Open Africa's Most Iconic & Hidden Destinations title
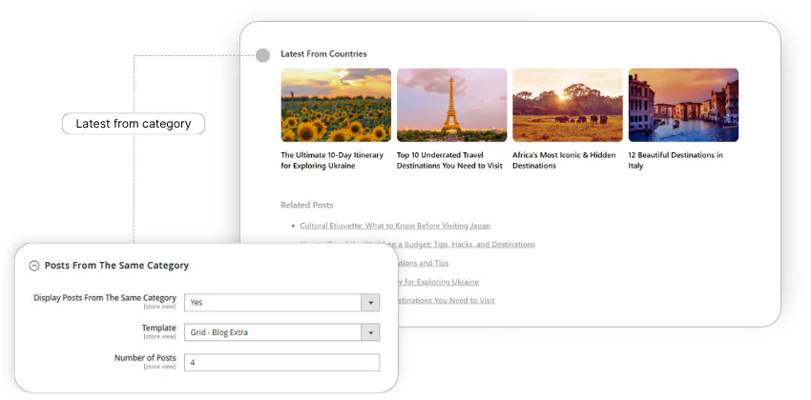 pyautogui.click(x=564, y=160)
